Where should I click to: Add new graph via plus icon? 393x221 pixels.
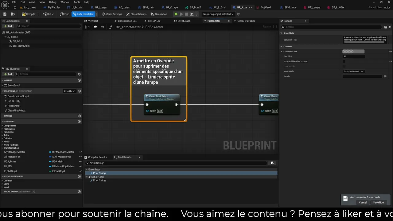79,80
